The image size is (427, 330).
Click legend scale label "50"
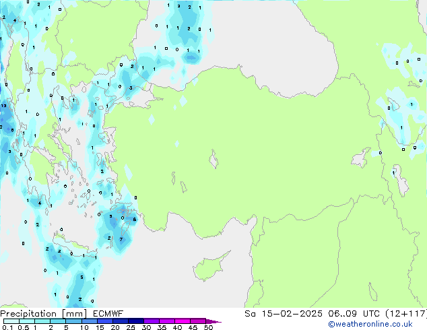click(208, 327)
